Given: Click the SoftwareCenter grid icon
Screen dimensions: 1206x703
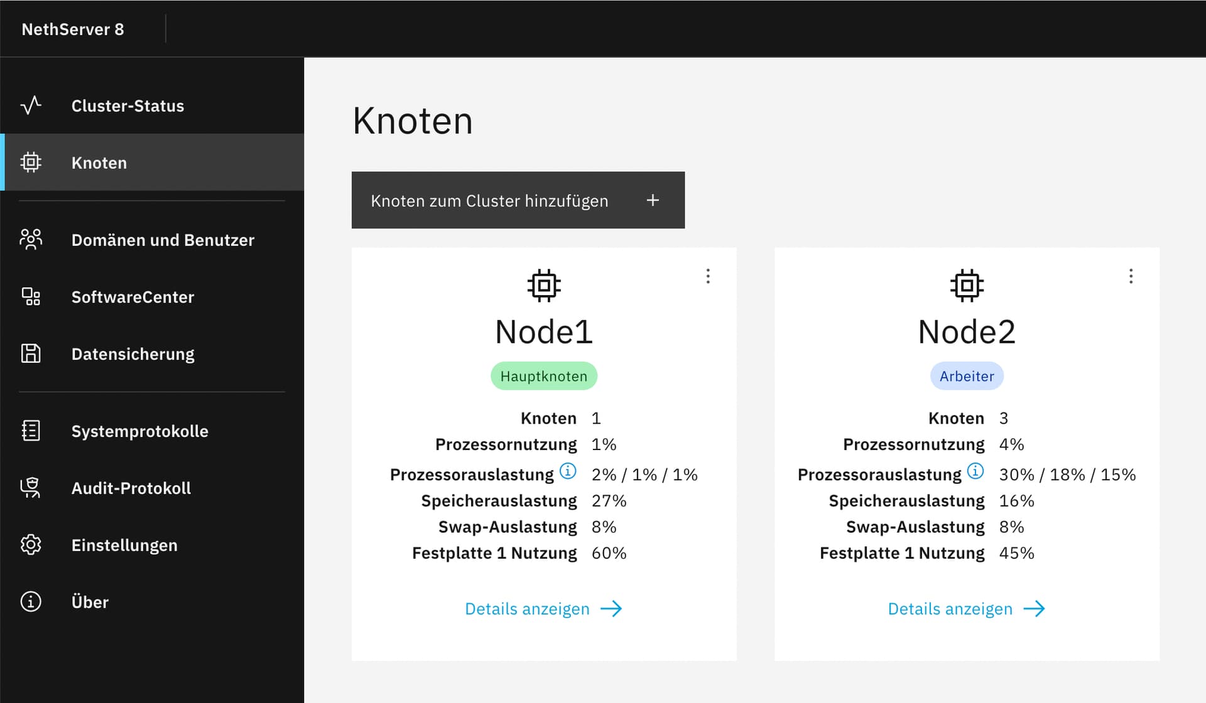Looking at the screenshot, I should 31,297.
